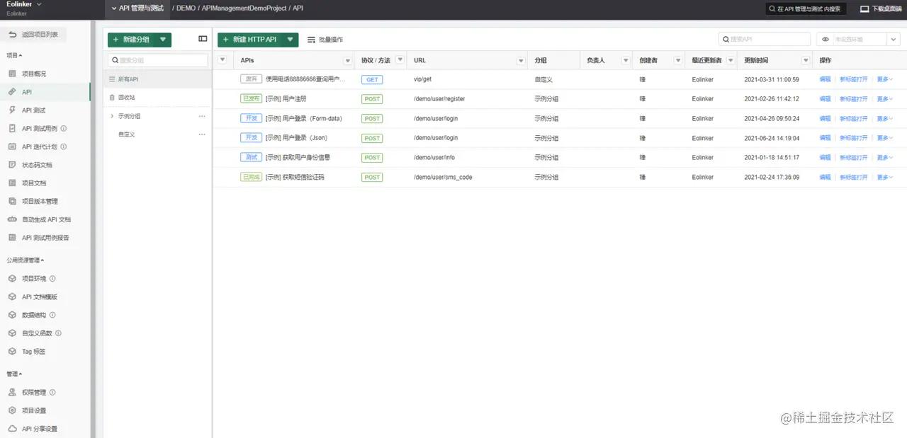Viewport: 907px width, 438px height.
Task: Open the URL column filter dropdown
Action: click(x=522, y=61)
